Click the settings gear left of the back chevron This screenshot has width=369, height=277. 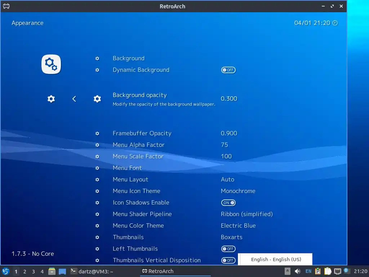(x=51, y=99)
